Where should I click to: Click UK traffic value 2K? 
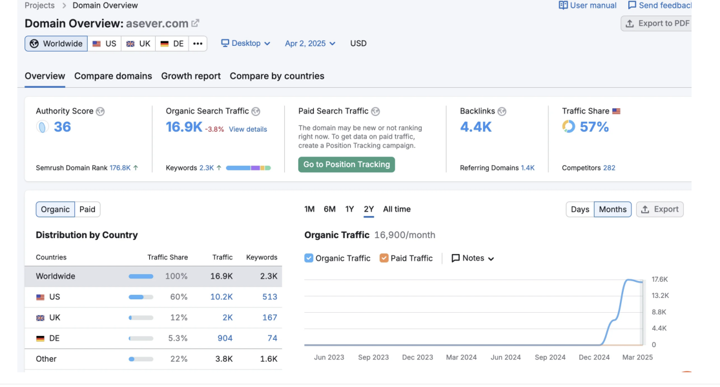(x=227, y=318)
